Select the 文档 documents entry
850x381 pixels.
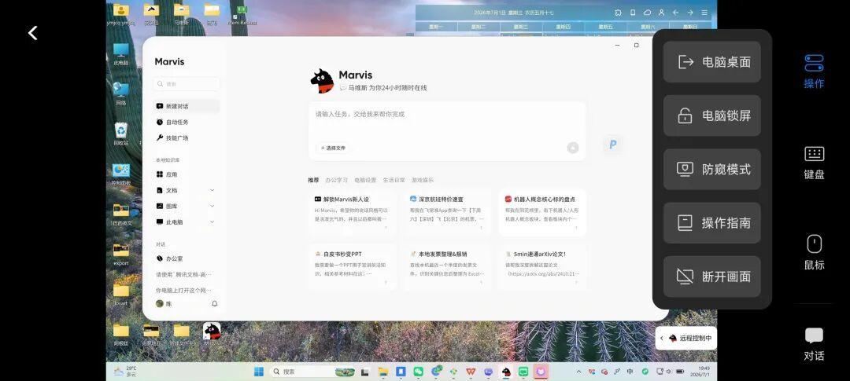172,190
